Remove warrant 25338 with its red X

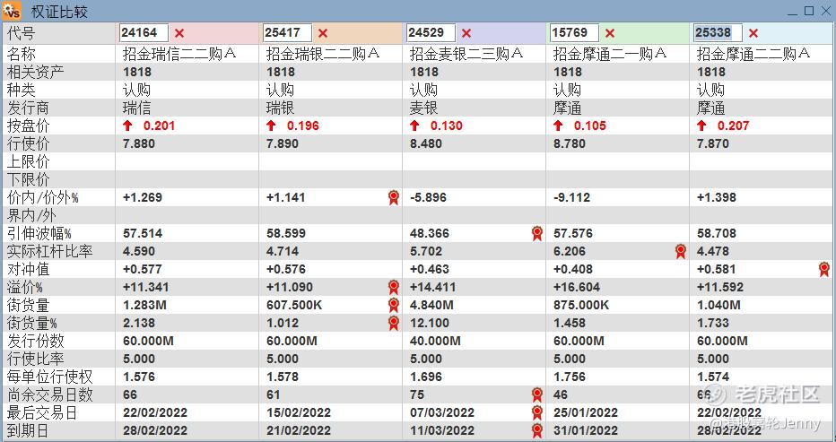(x=753, y=33)
